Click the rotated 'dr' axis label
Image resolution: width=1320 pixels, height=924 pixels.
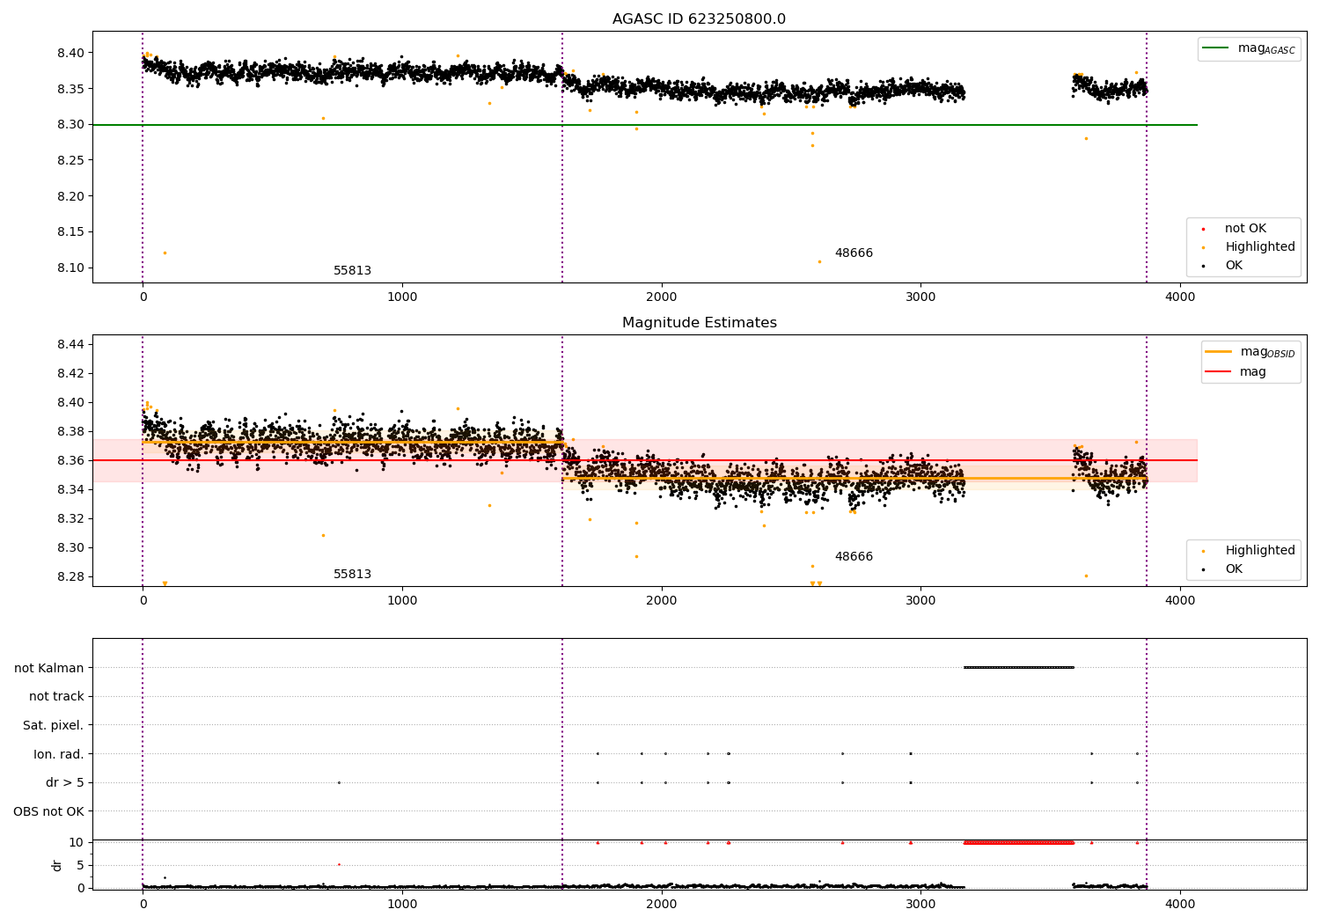[x=57, y=865]
